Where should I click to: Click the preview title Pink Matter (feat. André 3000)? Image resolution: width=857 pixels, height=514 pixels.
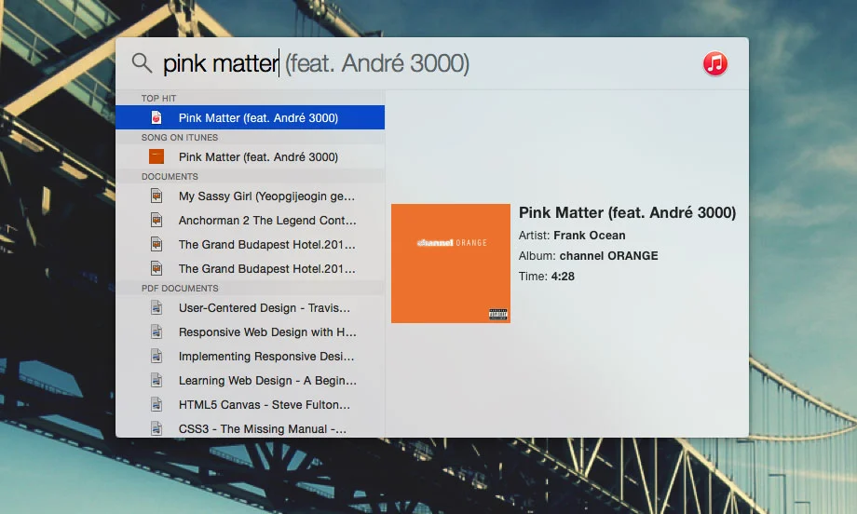(628, 212)
